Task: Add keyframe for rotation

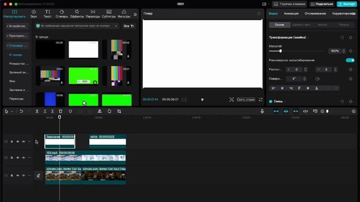Action: pos(350,79)
